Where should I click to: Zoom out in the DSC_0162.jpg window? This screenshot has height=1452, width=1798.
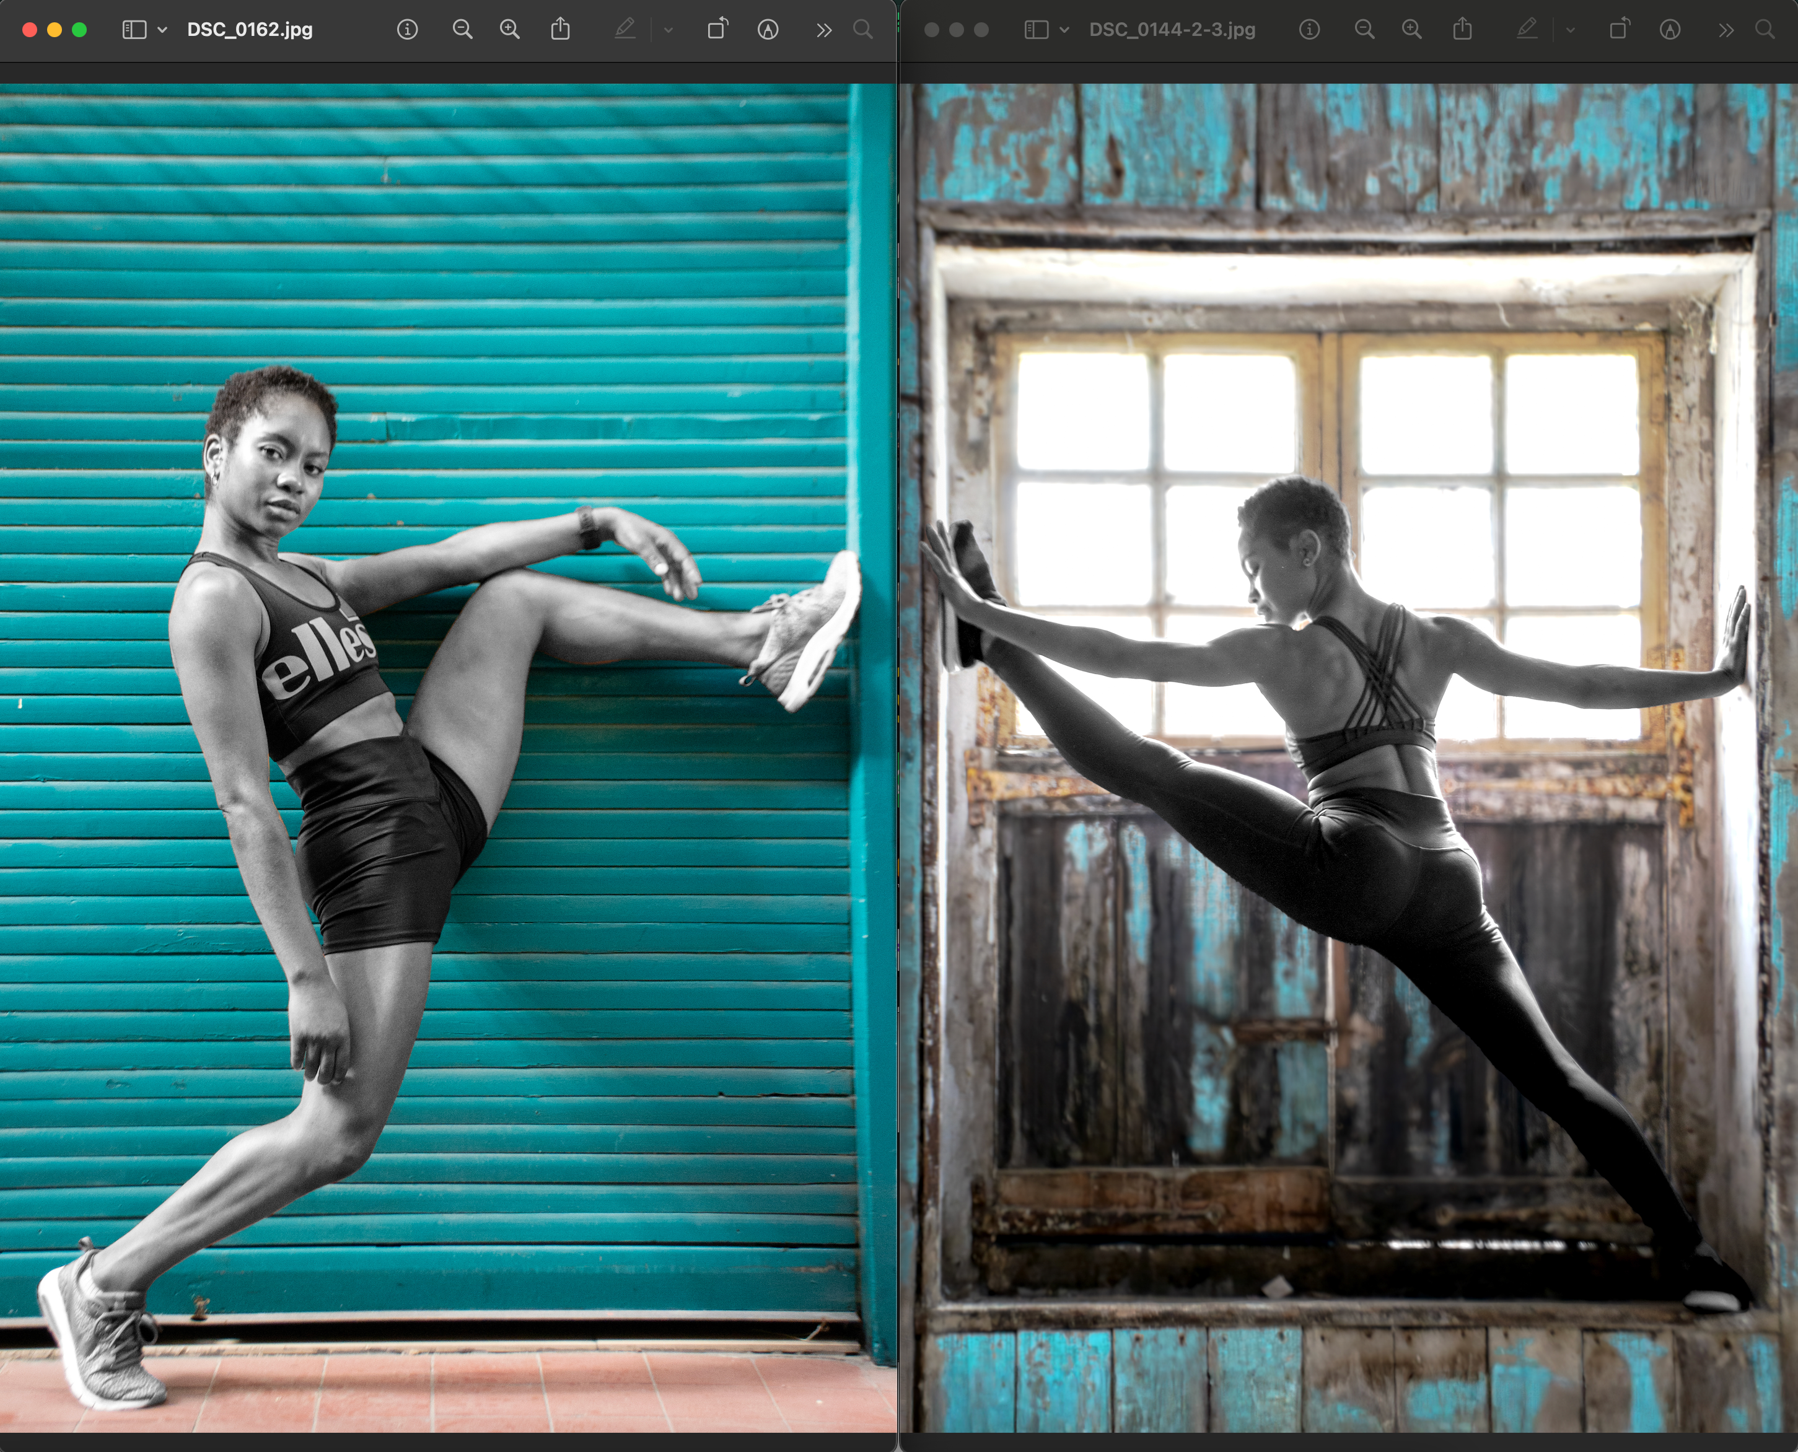(x=462, y=30)
